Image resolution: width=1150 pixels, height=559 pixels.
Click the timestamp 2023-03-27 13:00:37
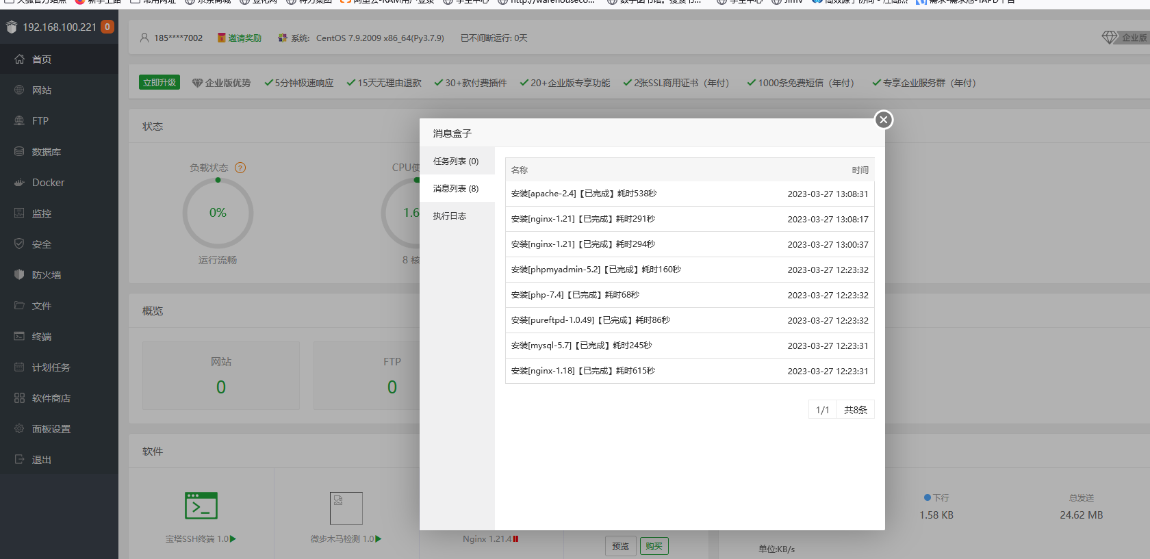(x=828, y=244)
